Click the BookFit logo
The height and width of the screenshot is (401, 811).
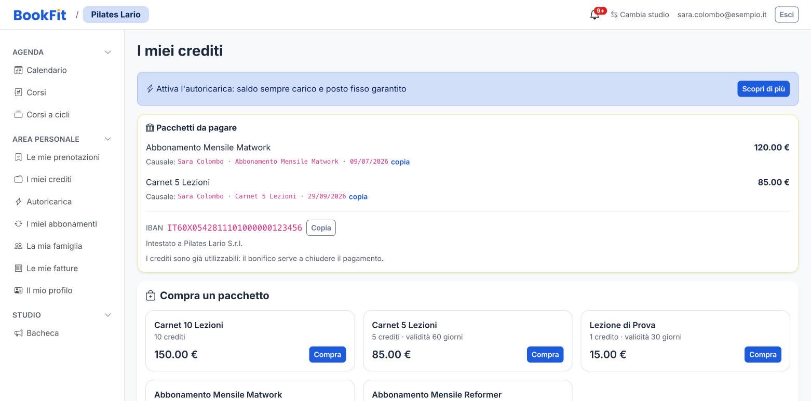pos(40,15)
